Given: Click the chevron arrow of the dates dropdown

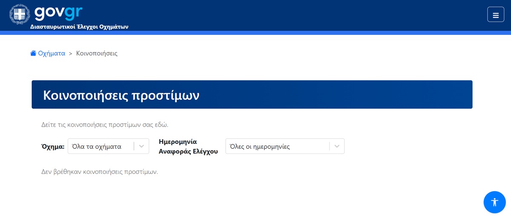Looking at the screenshot, I should (x=337, y=146).
